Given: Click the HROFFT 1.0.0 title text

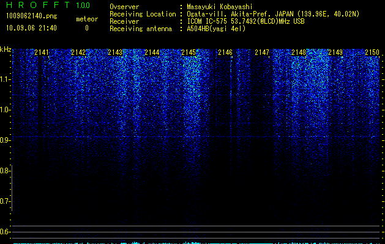Looking at the screenshot, I should pos(48,5).
